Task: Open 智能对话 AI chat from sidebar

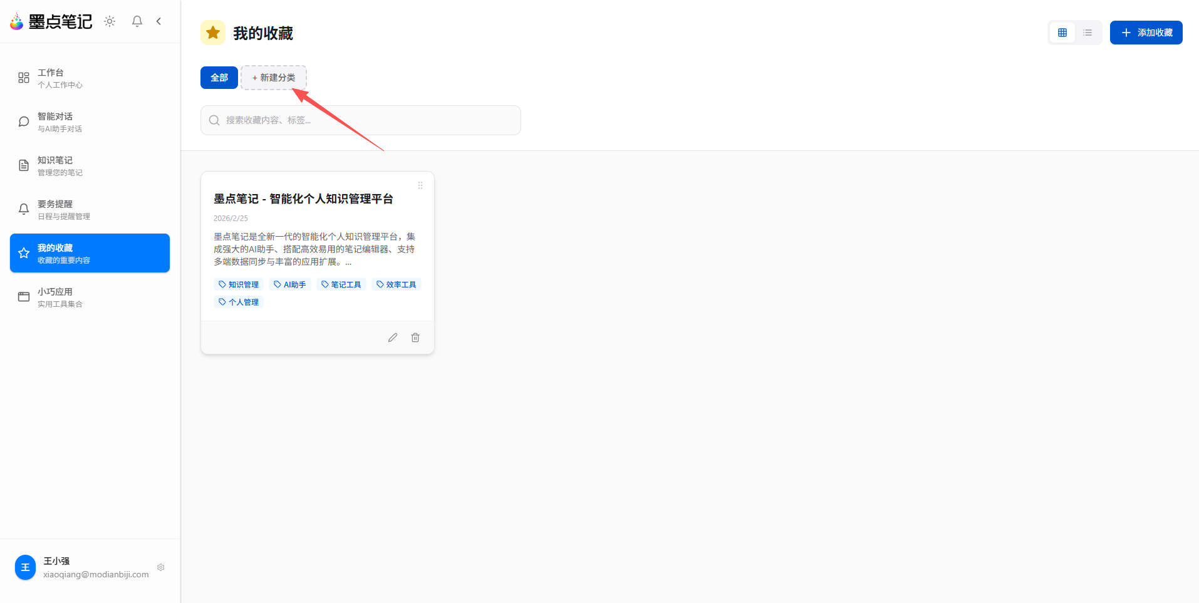Action: click(56, 121)
